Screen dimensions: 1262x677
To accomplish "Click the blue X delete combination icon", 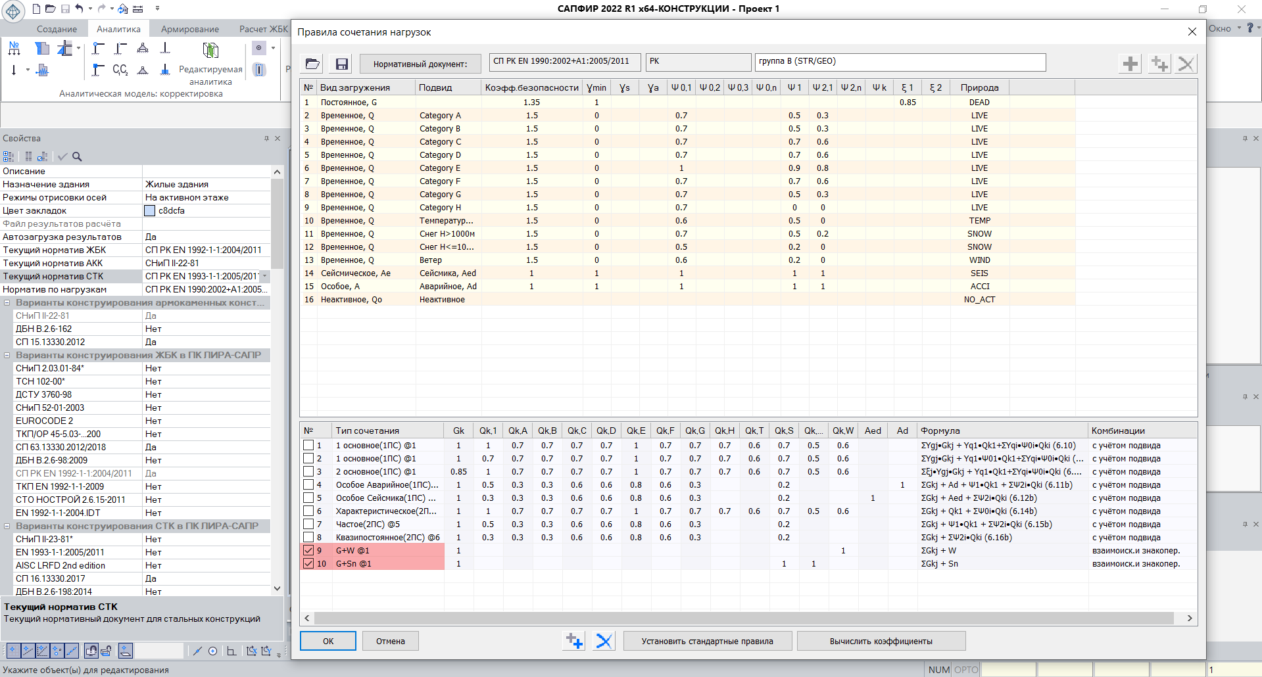I will coord(604,641).
